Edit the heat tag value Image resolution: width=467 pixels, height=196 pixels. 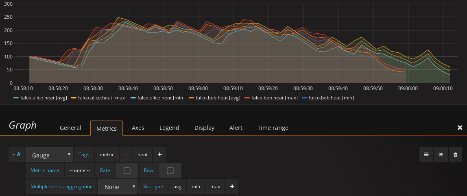point(142,155)
